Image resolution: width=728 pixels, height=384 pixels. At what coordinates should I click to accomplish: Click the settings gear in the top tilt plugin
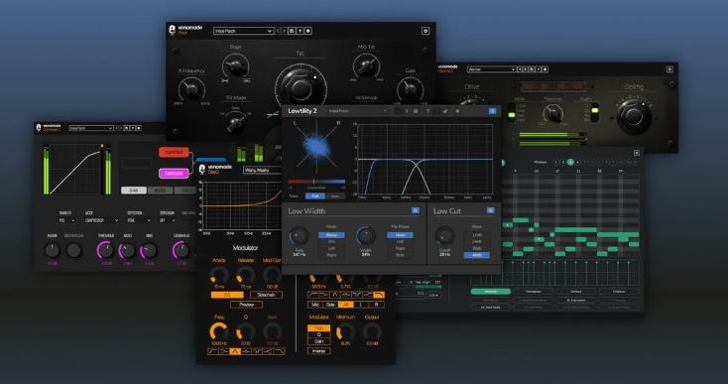425,31
